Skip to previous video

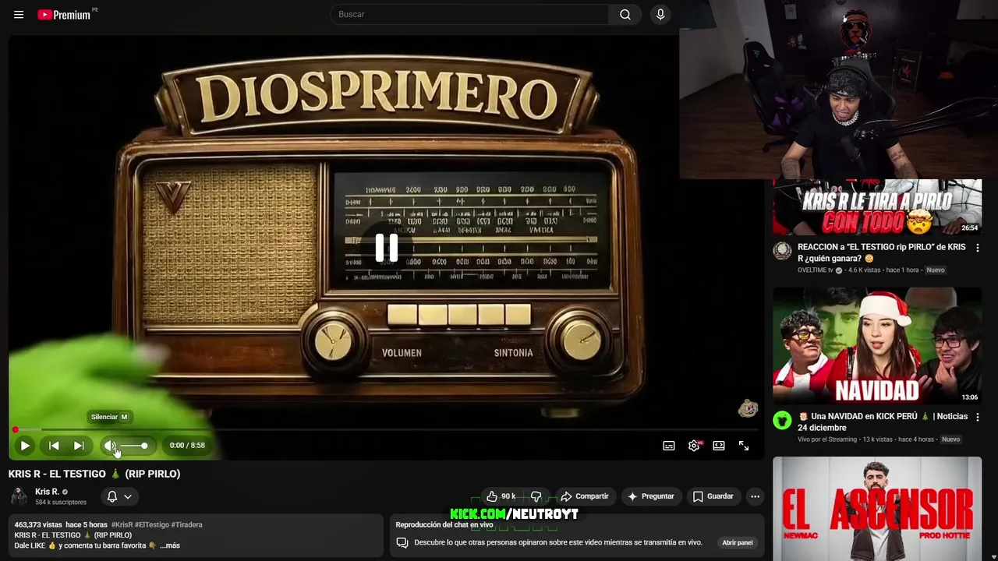click(54, 446)
